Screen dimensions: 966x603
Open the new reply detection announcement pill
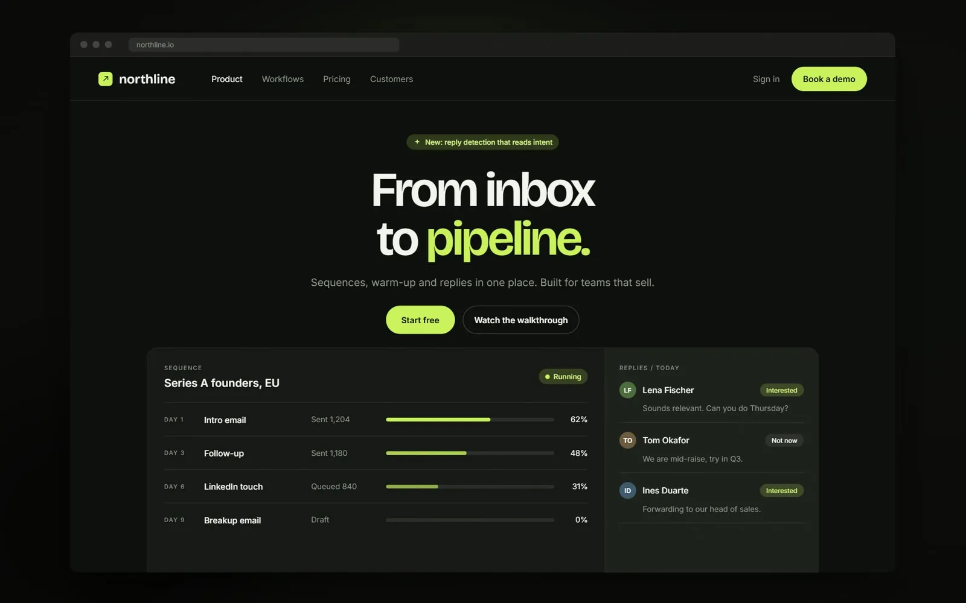[482, 142]
